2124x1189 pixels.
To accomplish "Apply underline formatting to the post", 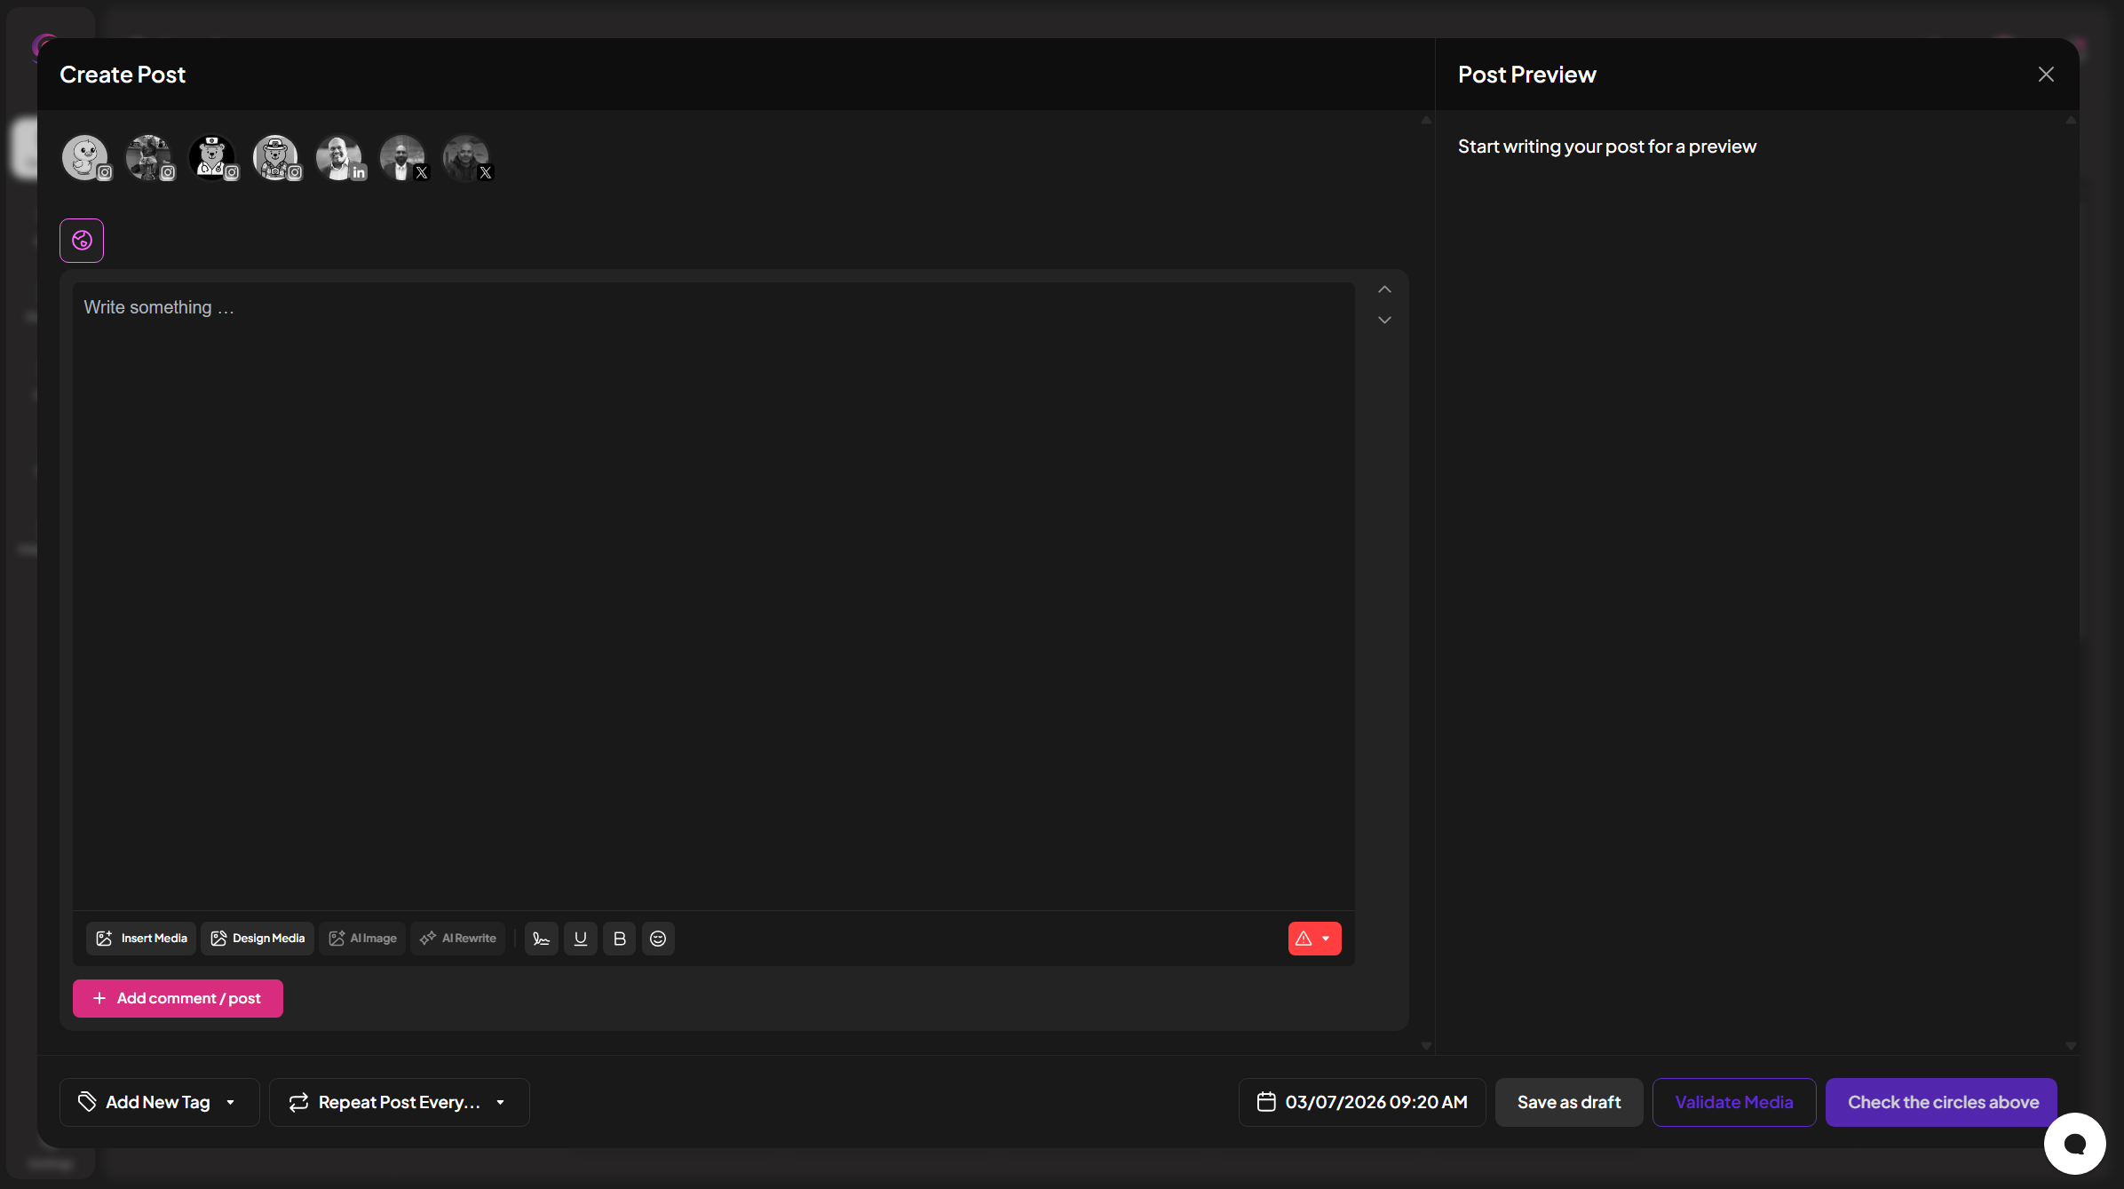I will [580, 939].
